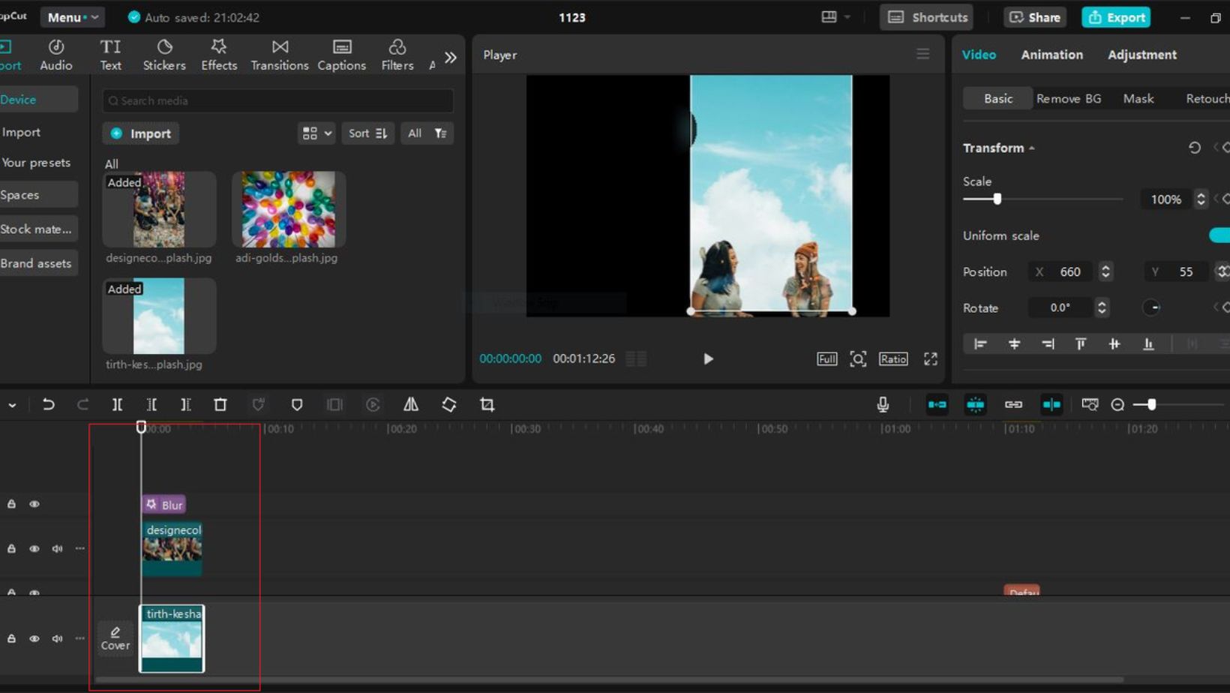Toggle auto snapping on timeline
Viewport: 1230px width, 693px height.
tap(975, 405)
